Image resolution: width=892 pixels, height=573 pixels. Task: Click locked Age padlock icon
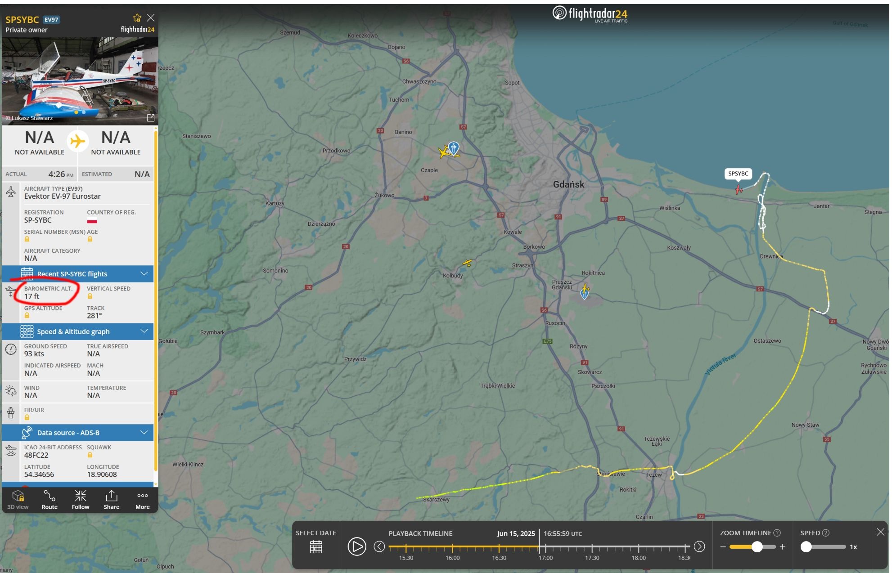point(90,239)
